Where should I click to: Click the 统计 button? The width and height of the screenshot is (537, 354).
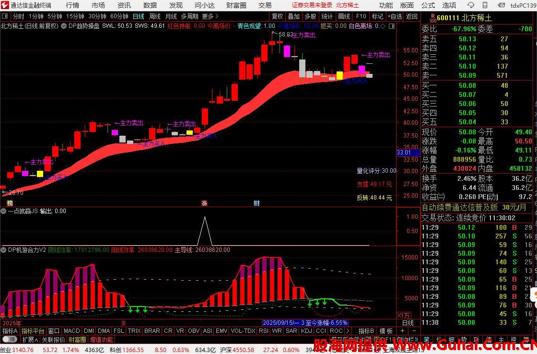pyautogui.click(x=327, y=16)
